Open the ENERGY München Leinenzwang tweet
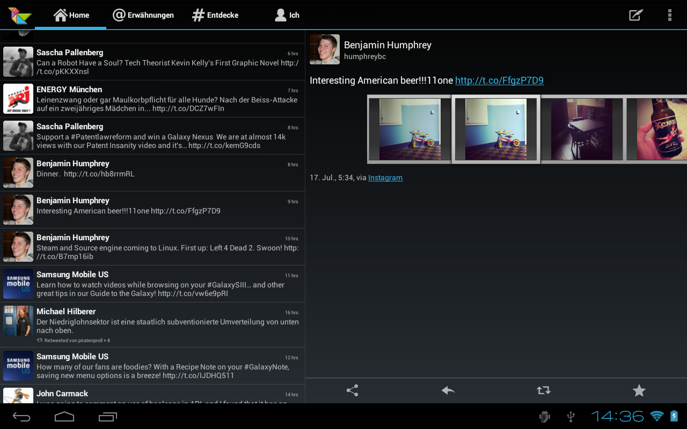The width and height of the screenshot is (687, 429). 152,99
